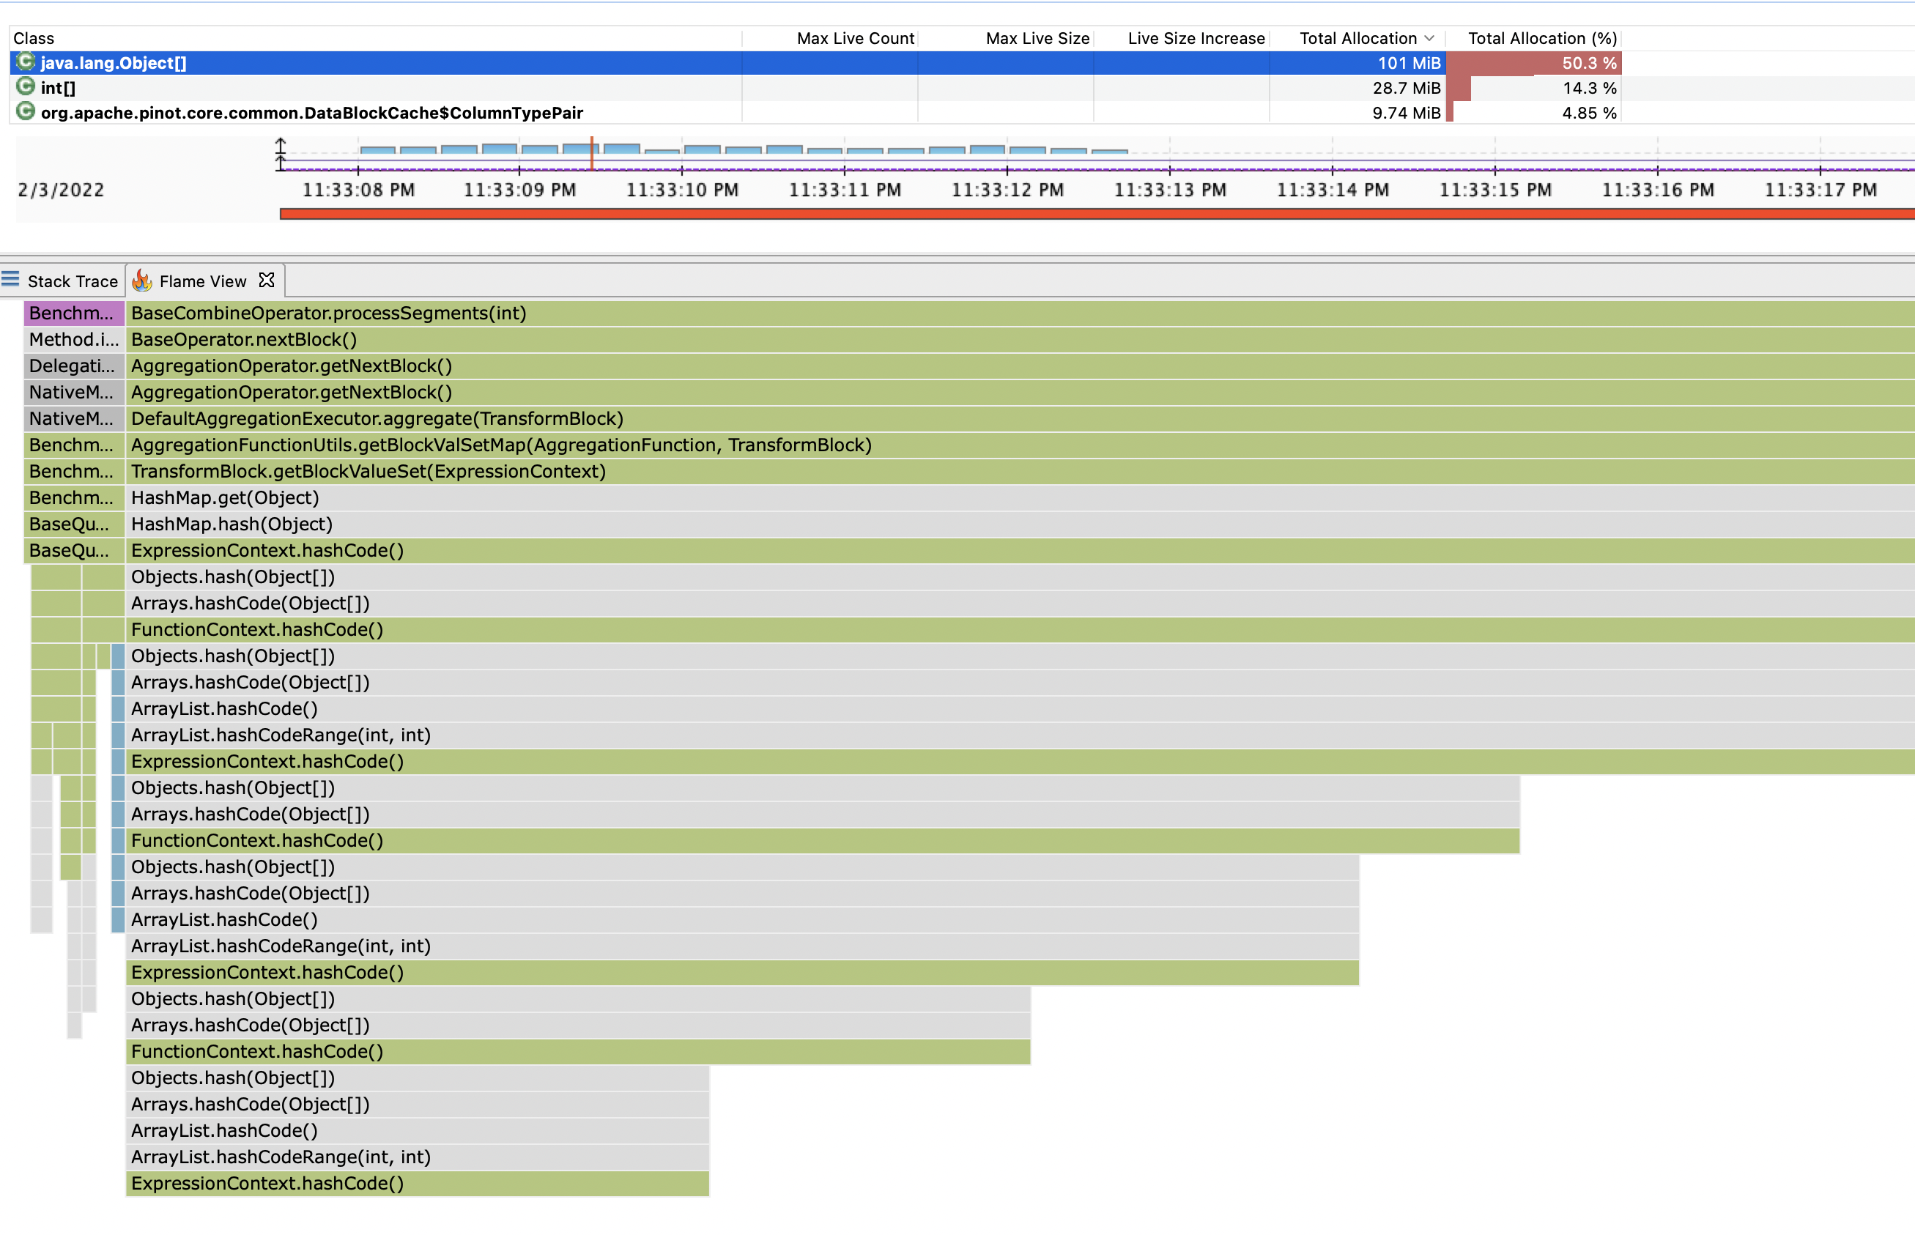Click the HashMap.get(Object) flame frame
Viewport: 1915px width, 1235px height.
click(x=226, y=498)
